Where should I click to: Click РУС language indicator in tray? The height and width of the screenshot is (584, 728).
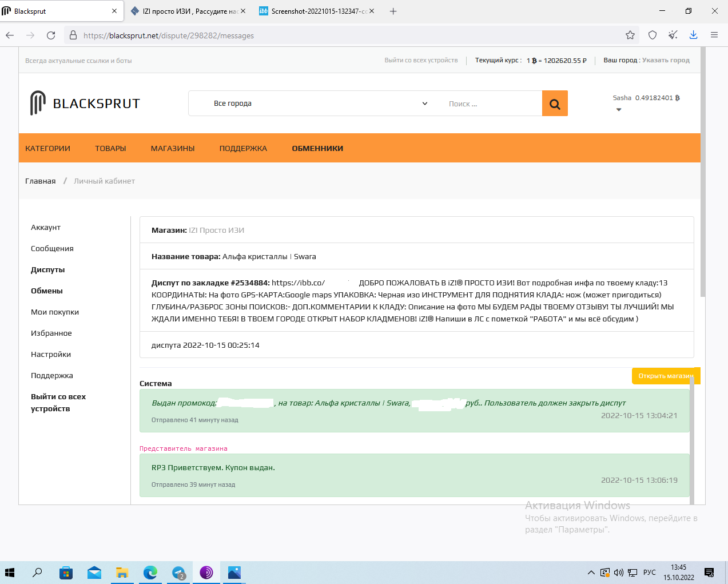(650, 573)
